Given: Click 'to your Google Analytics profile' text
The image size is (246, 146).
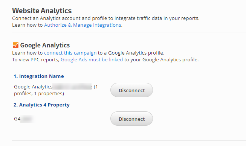Looking at the screenshot, I should click(162, 60).
